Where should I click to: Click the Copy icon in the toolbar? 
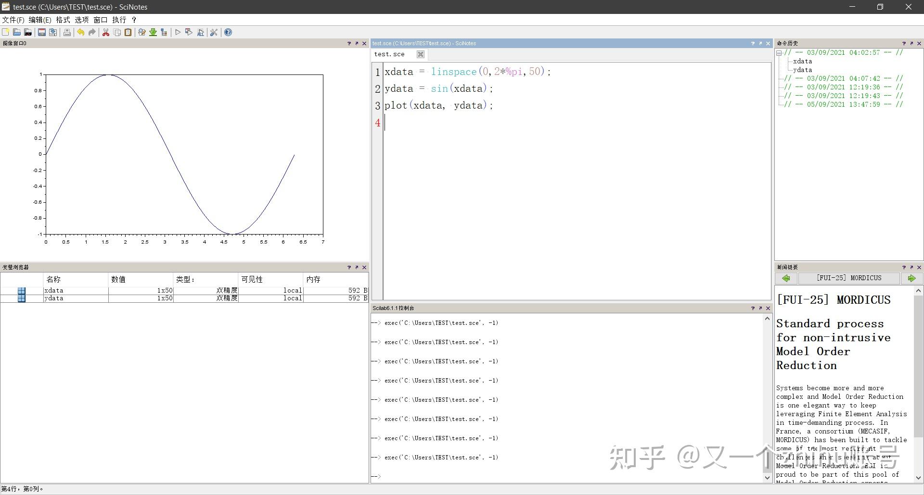click(x=117, y=32)
